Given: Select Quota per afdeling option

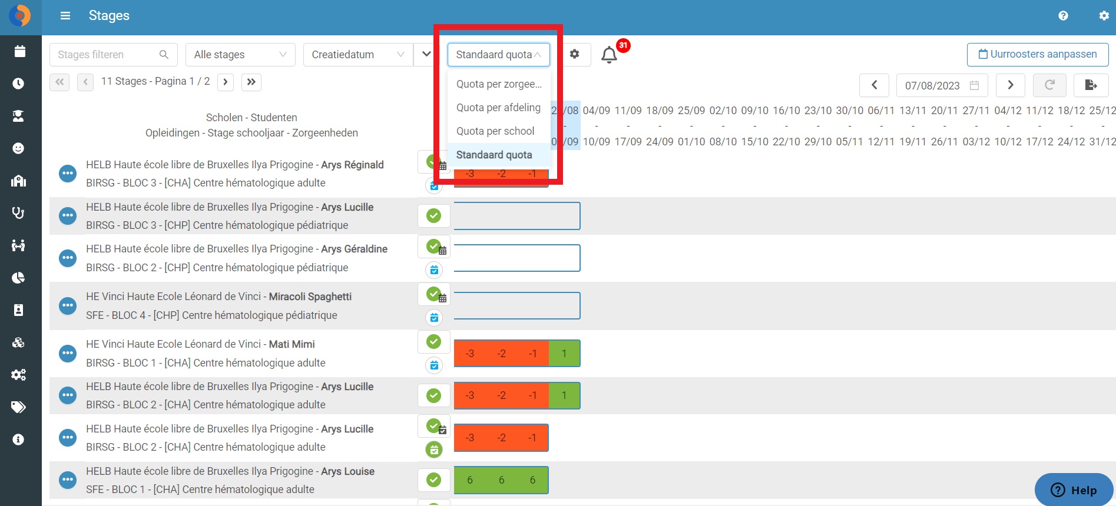Looking at the screenshot, I should [498, 108].
